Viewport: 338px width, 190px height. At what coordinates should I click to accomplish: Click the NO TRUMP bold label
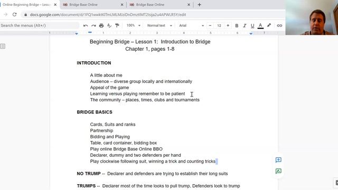[89, 174]
